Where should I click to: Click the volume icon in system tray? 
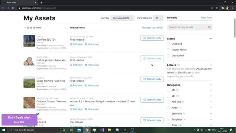pyautogui.click(x=202, y=130)
